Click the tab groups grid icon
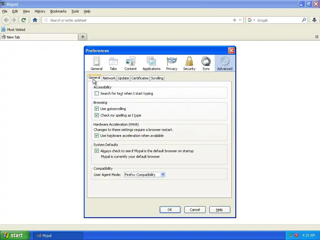Screen dimensions: 320x240 317,37
